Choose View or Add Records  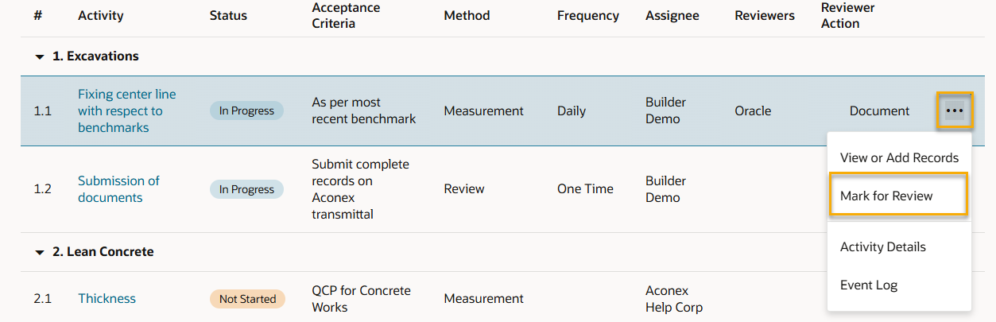pos(899,157)
